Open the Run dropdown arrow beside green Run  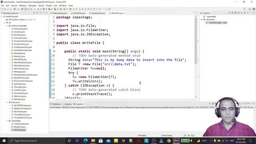click(x=46, y=9)
